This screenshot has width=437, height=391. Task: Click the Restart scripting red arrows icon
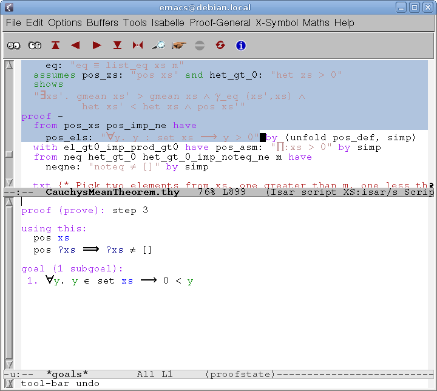click(220, 46)
